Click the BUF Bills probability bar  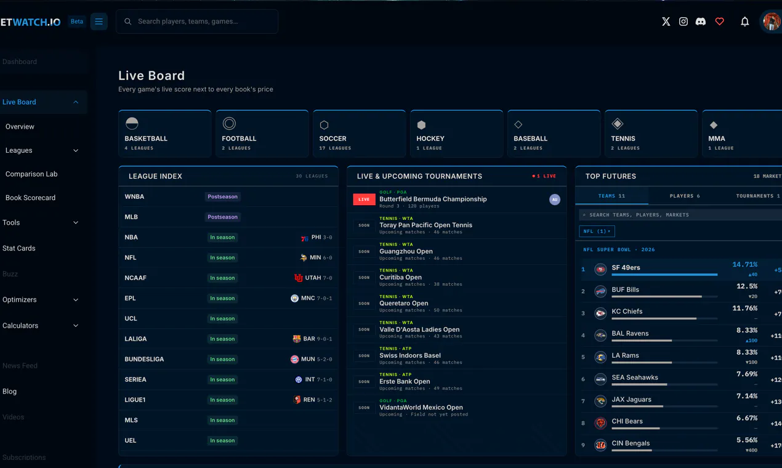(664, 297)
